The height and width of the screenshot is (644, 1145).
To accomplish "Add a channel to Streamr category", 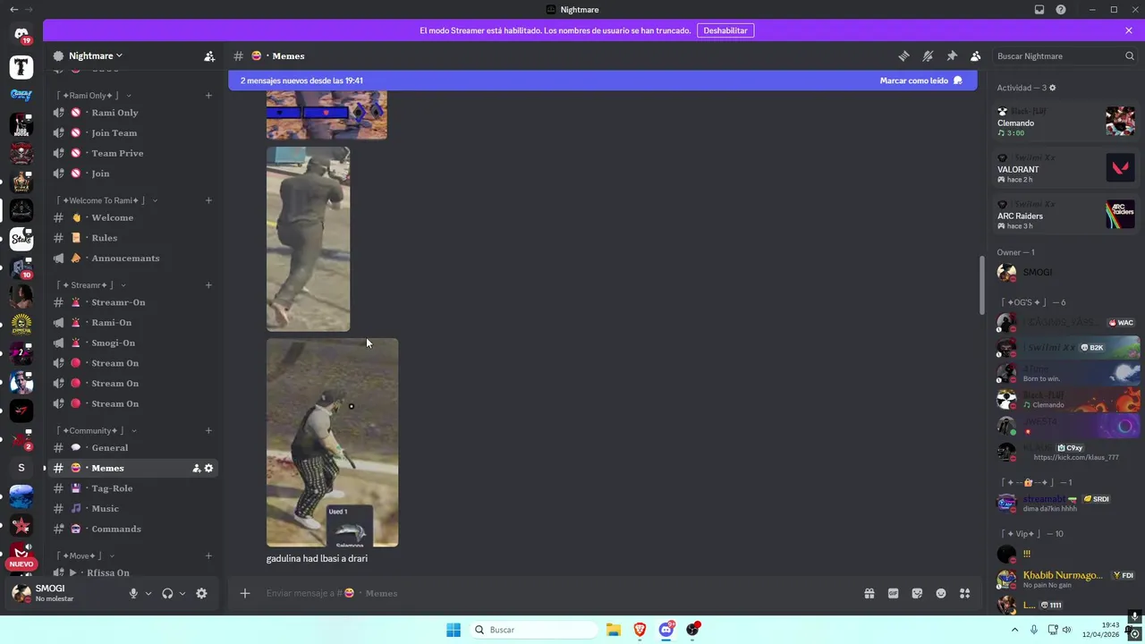I will (208, 285).
